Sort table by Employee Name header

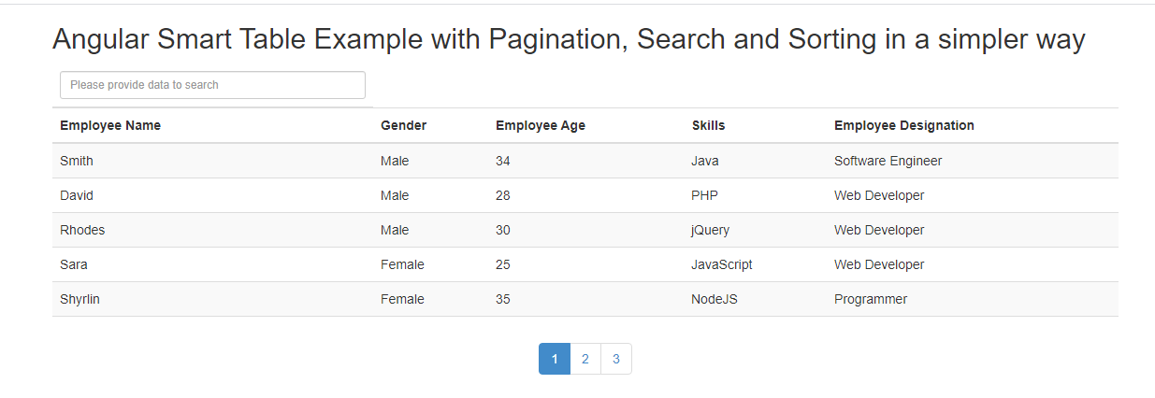point(110,125)
